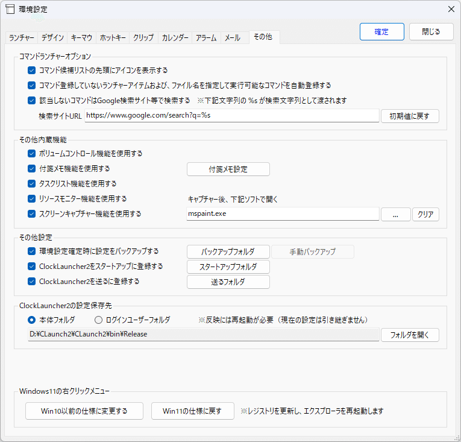Viewport: 461px width, 442px height.
Task: Click the 確定 button
Action: tap(381, 32)
